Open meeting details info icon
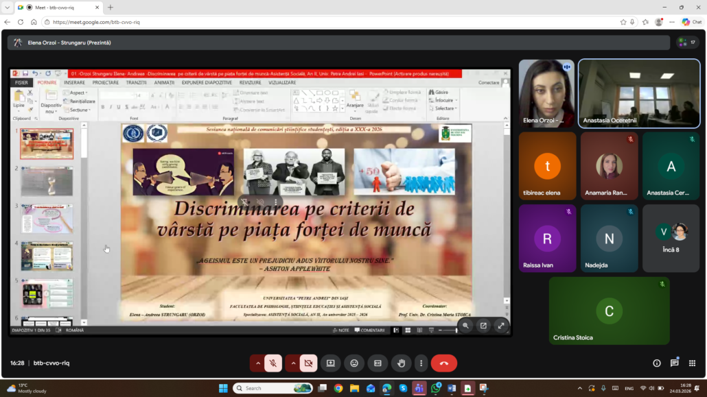The image size is (707, 397). coord(656,363)
